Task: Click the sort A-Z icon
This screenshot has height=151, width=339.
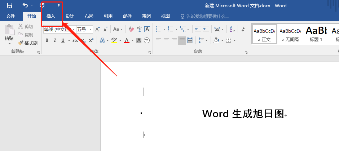Action: 232,29
